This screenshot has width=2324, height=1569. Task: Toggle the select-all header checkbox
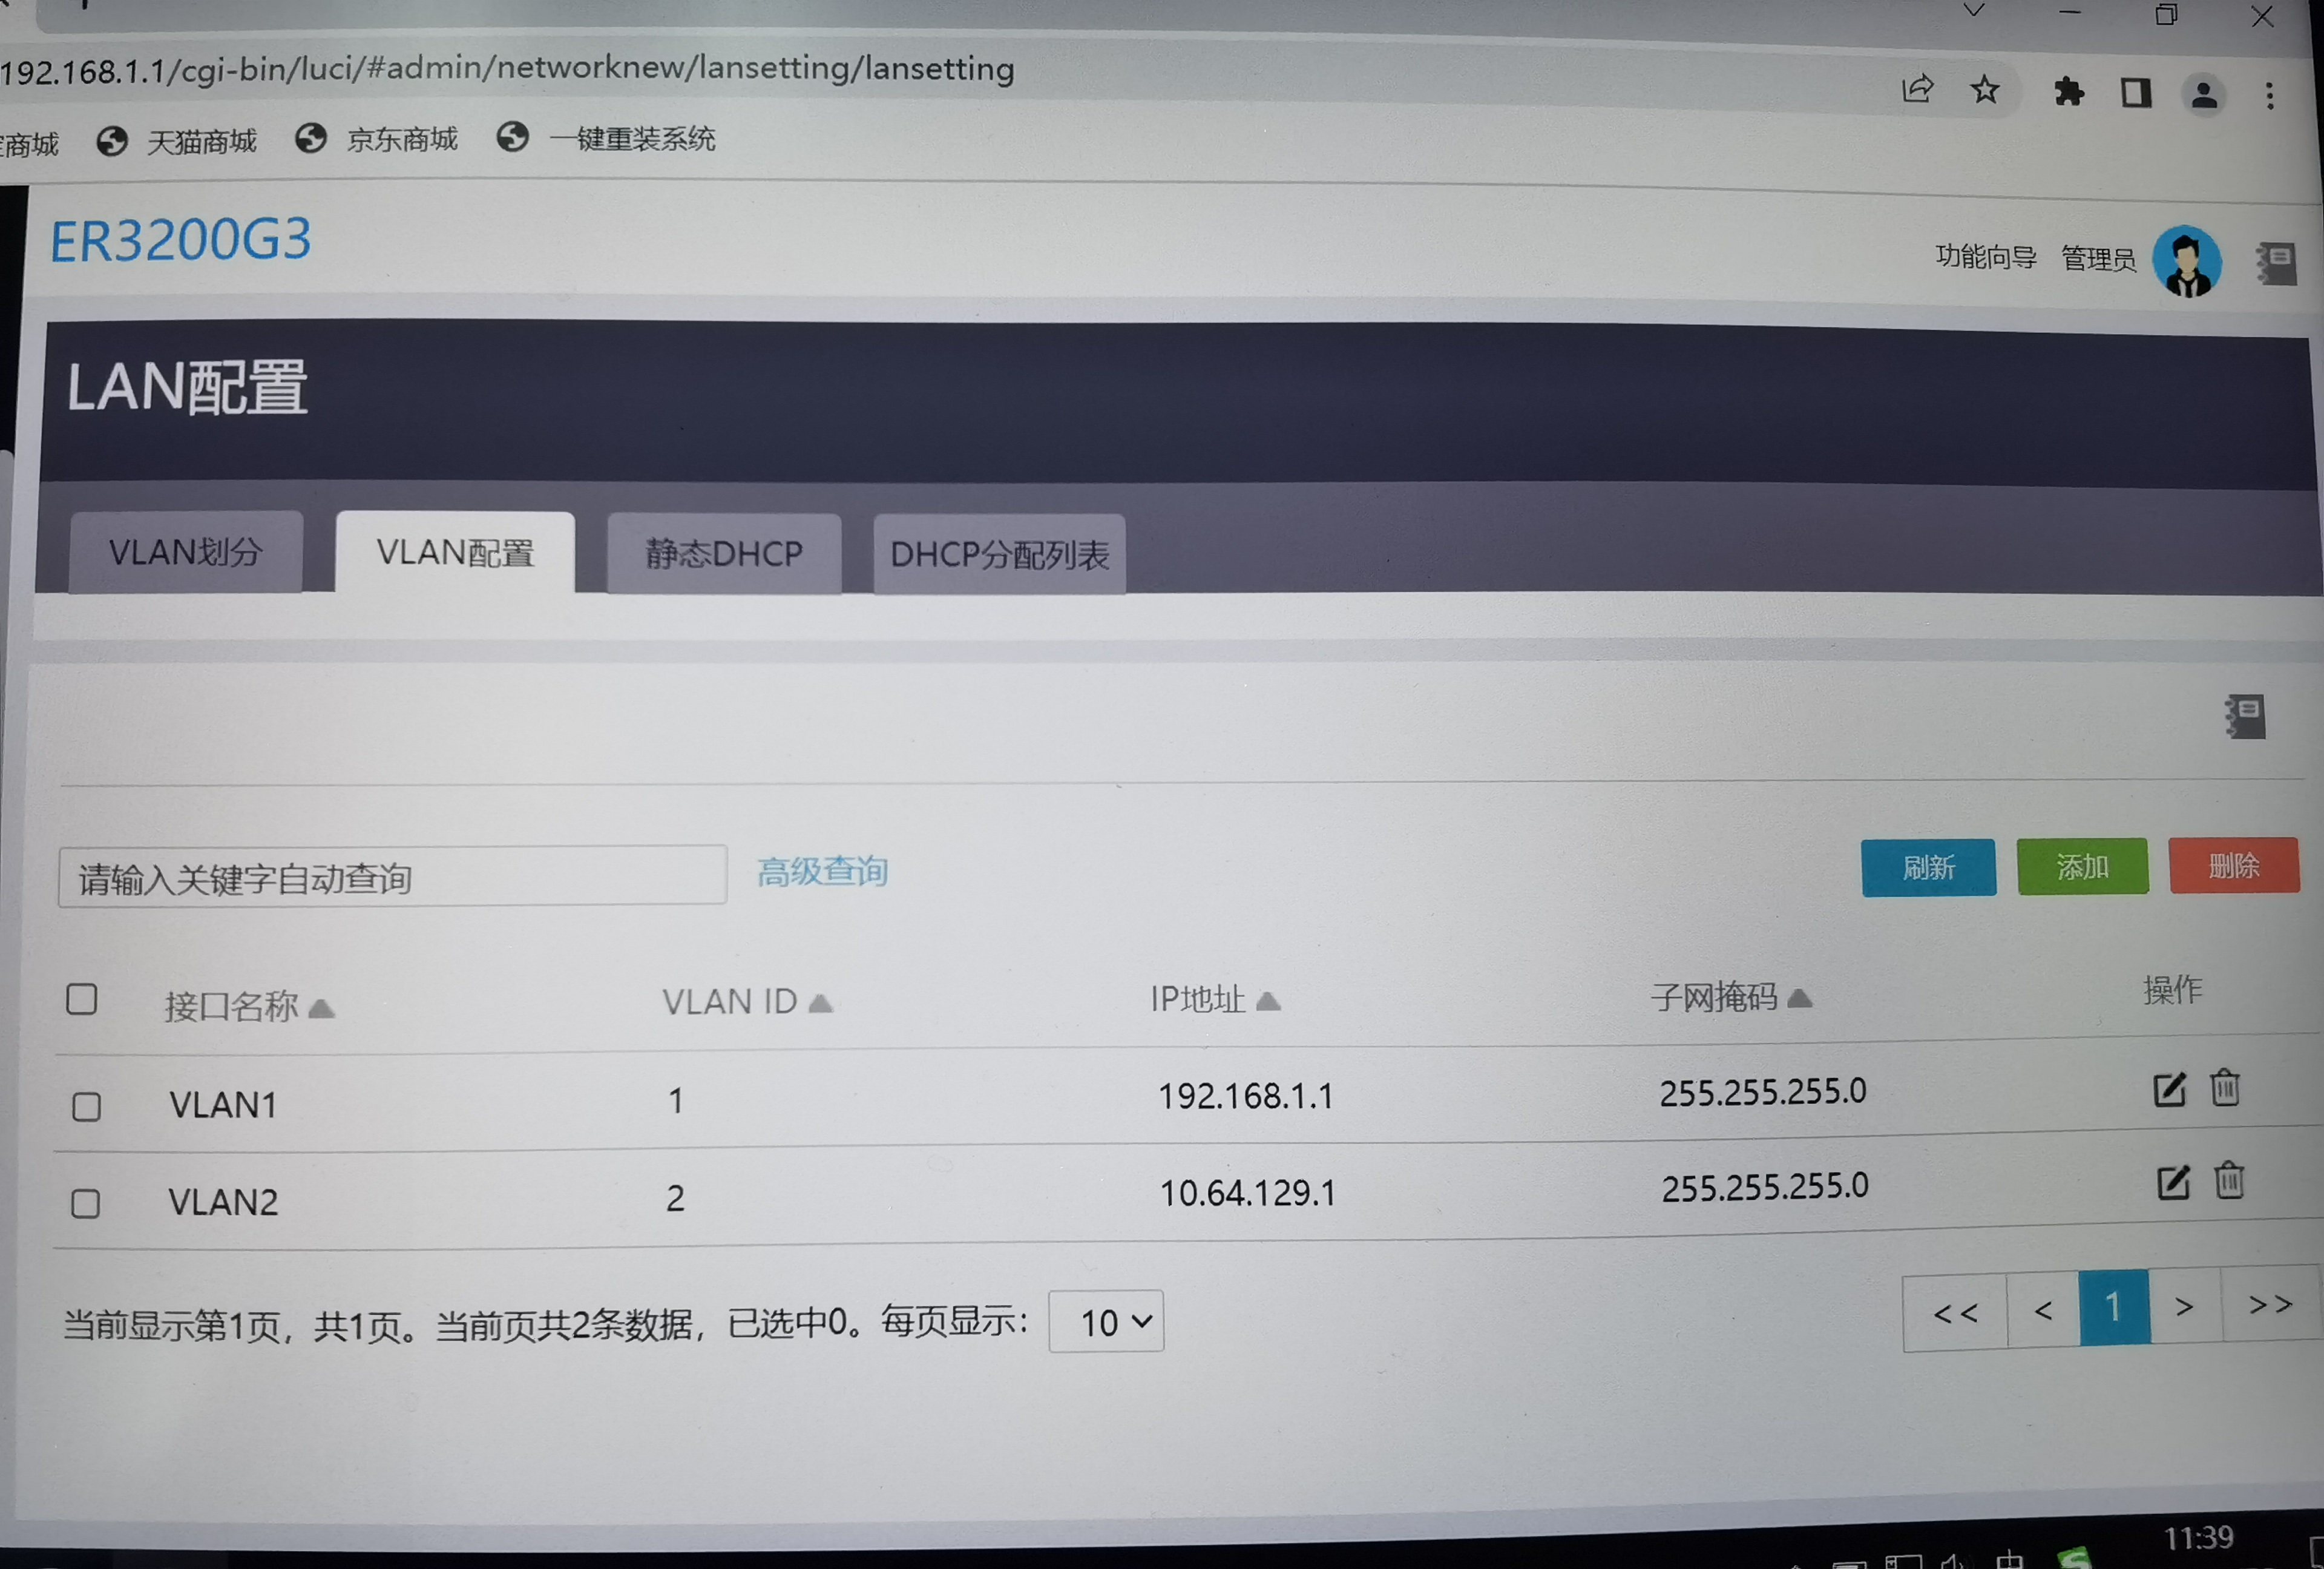pos(82,999)
